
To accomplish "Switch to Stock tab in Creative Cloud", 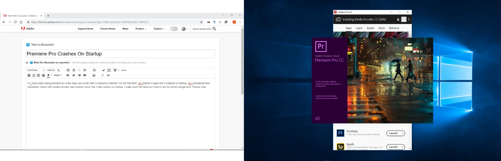I will click(x=381, y=28).
